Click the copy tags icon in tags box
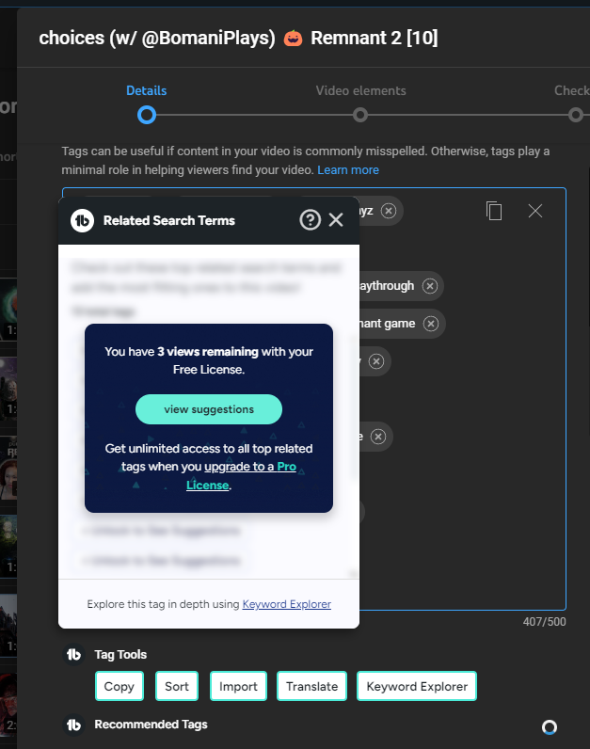 point(494,211)
